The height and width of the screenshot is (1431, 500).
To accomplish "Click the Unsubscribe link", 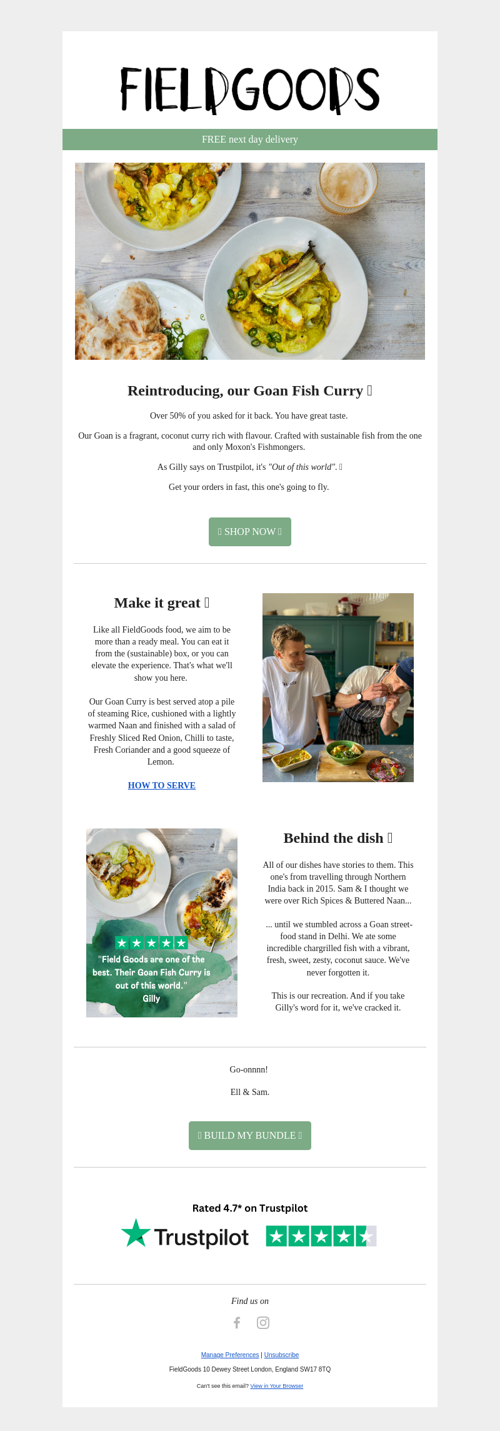I will (x=281, y=1355).
